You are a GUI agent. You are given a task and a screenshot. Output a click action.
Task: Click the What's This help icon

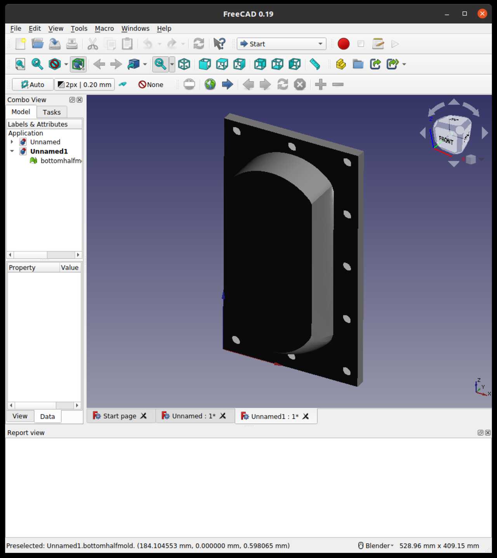(x=219, y=44)
